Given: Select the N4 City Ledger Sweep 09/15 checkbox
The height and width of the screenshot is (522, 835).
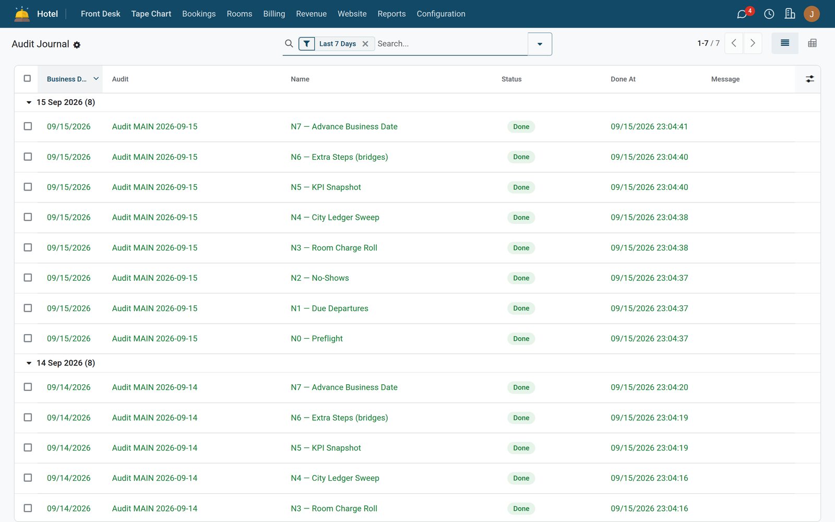Looking at the screenshot, I should coord(28,217).
